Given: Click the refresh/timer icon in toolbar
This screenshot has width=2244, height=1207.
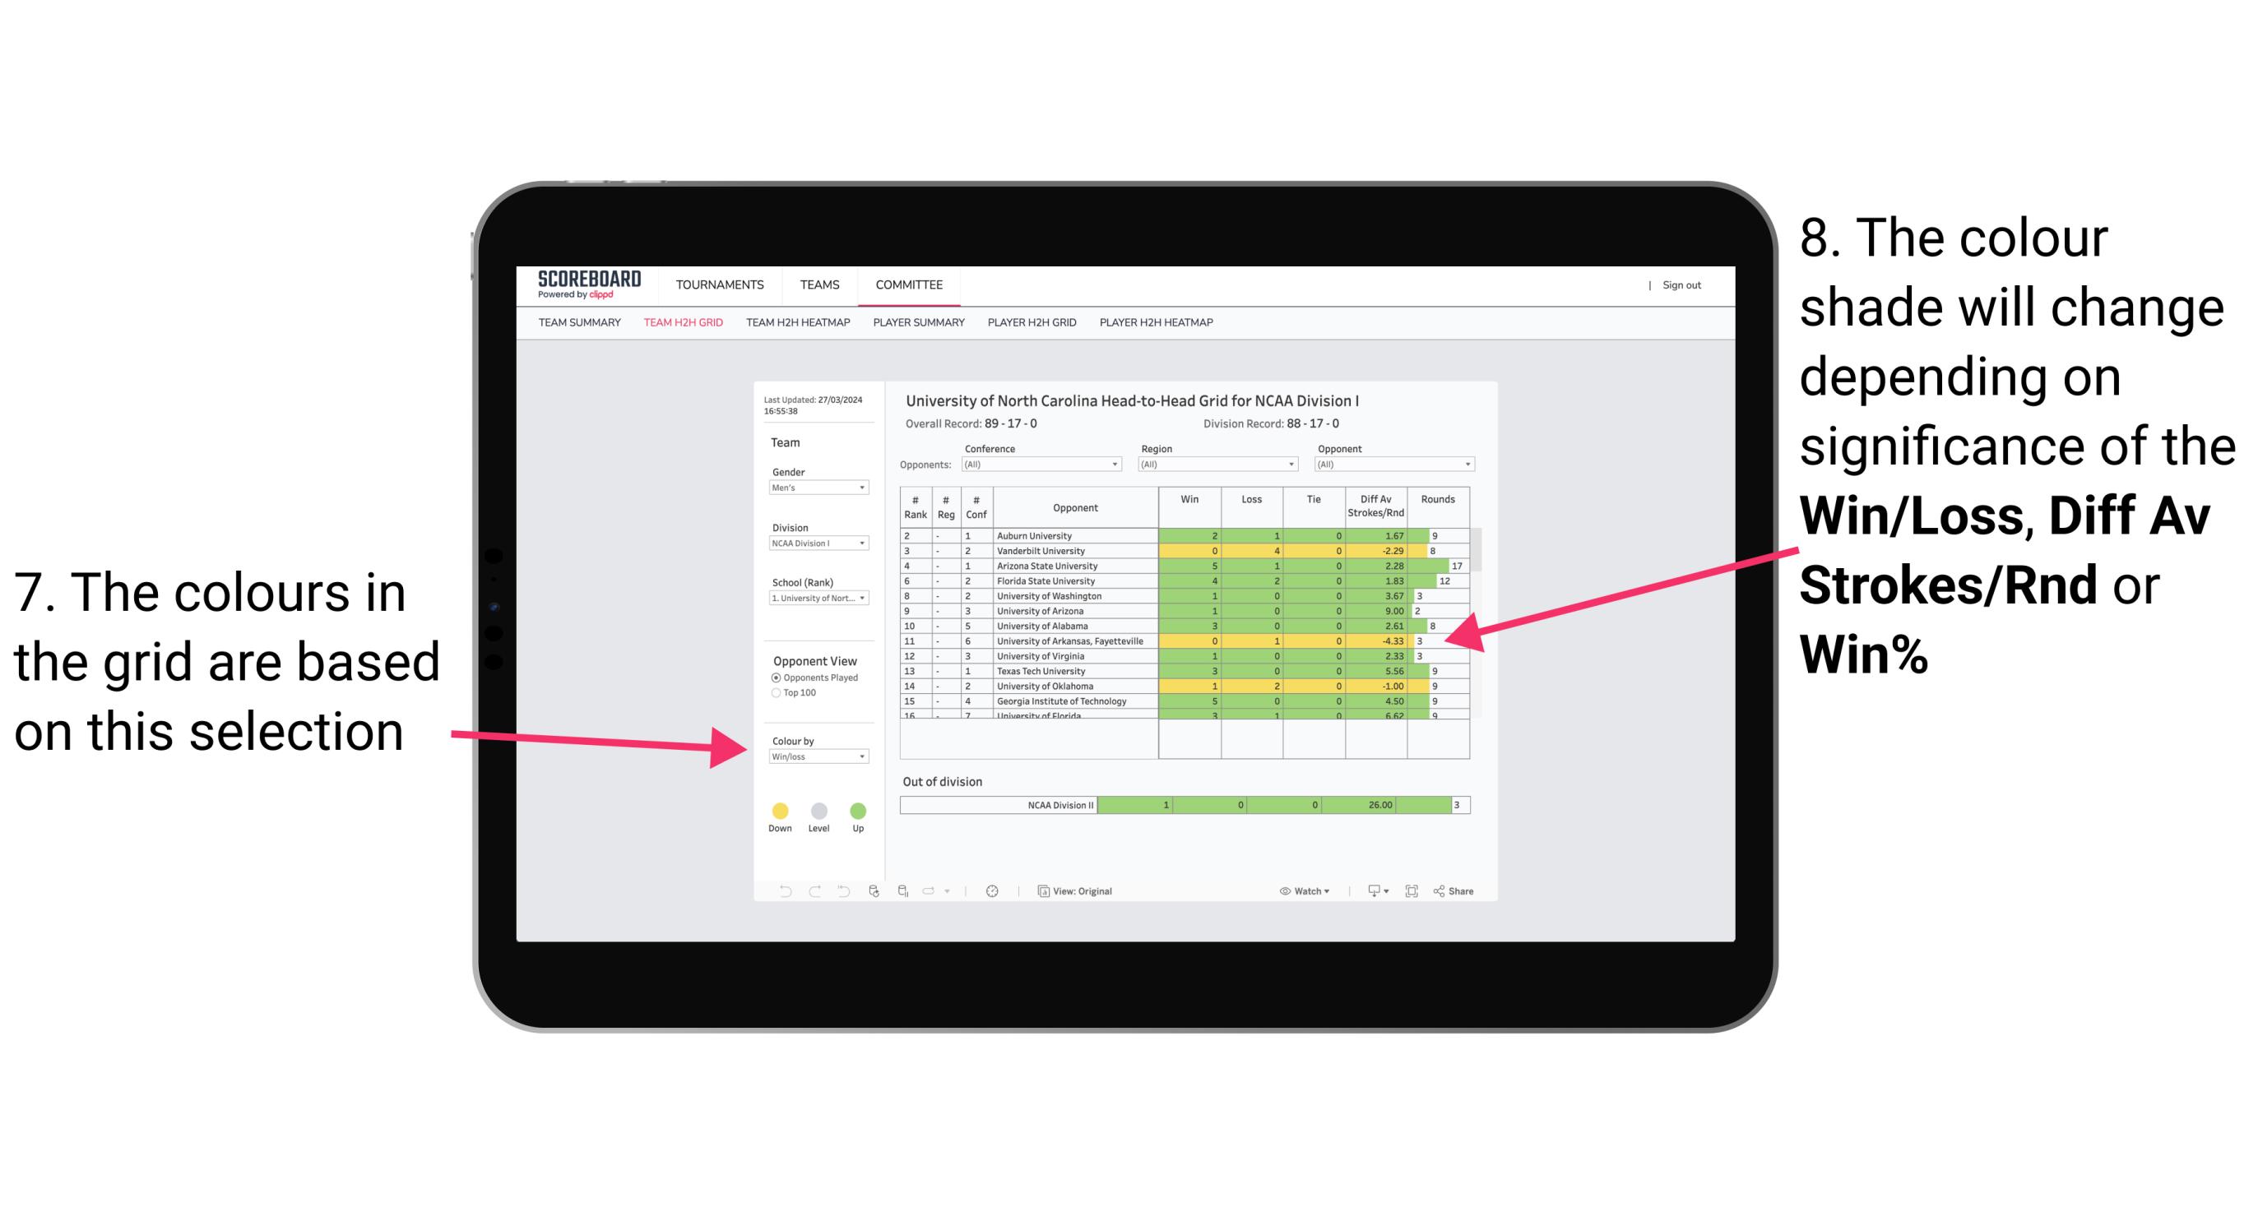Looking at the screenshot, I should coord(994,890).
